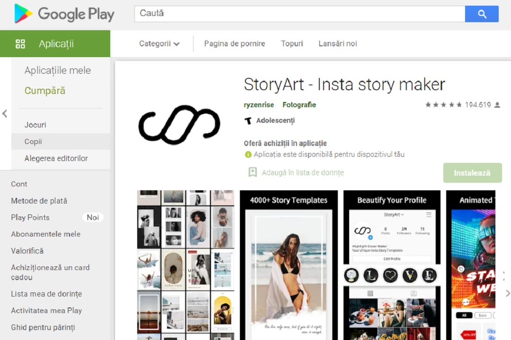Open the template collage screenshot thumbnail

pyautogui.click(x=186, y=265)
